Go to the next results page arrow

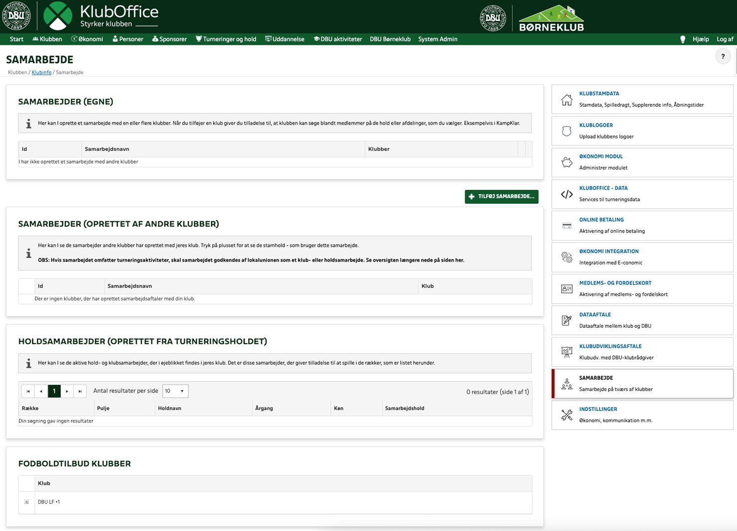tap(67, 392)
